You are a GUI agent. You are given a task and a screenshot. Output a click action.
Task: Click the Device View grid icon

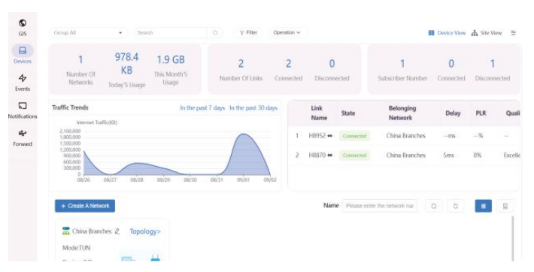(x=431, y=32)
